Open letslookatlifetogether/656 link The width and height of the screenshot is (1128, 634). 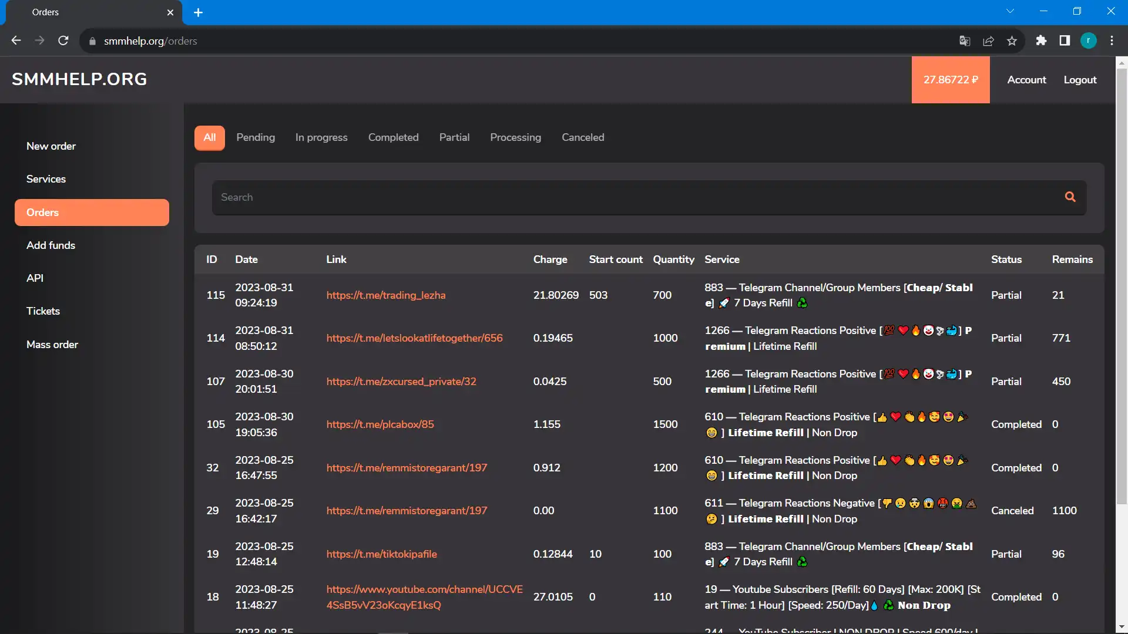click(x=414, y=338)
